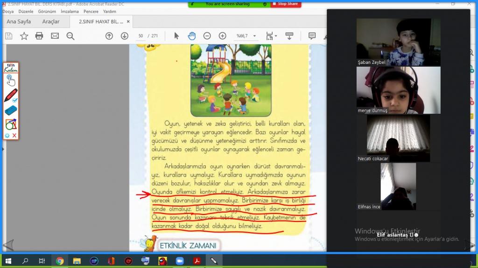478x268 pixels.
Task: Click the page number field showing 50
Action: click(141, 36)
